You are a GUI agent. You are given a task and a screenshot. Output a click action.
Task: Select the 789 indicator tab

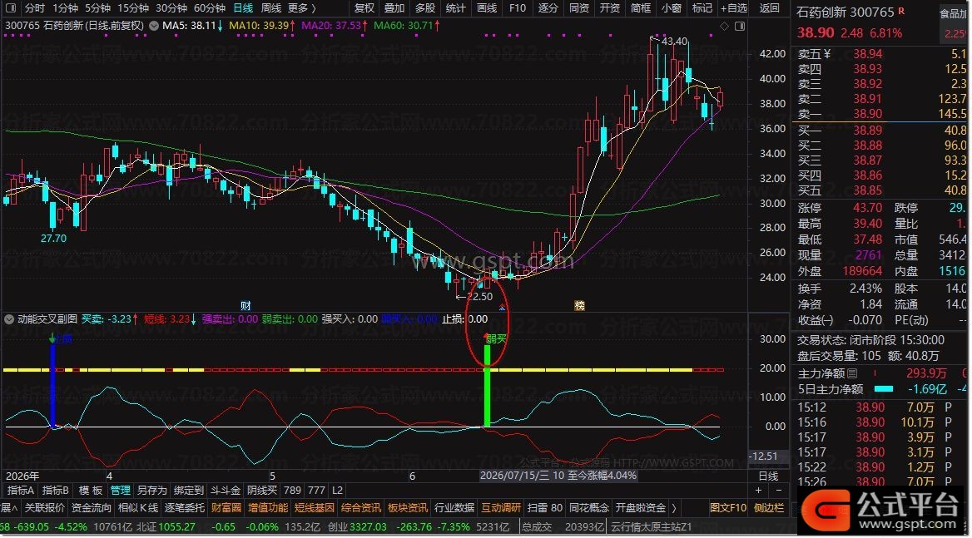coord(293,491)
